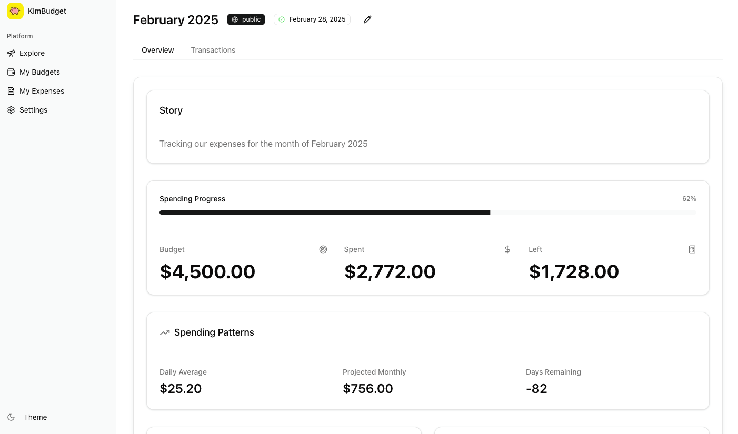
Task: Click the My Expenses document icon
Action: click(11, 91)
